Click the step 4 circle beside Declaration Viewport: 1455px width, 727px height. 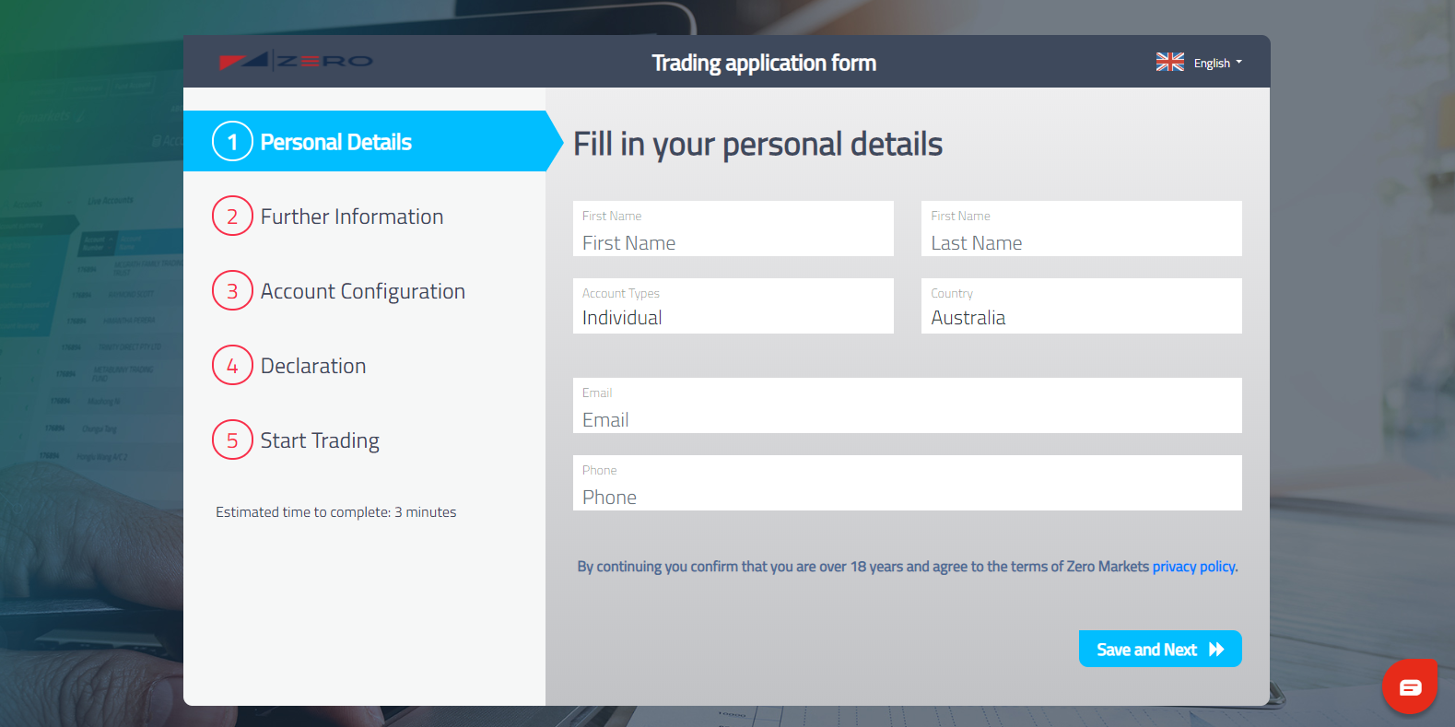tap(232, 365)
